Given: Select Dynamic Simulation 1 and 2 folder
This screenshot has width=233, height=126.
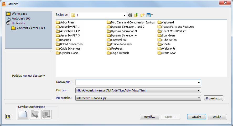Looking at the screenshot, I should (x=126, y=27).
